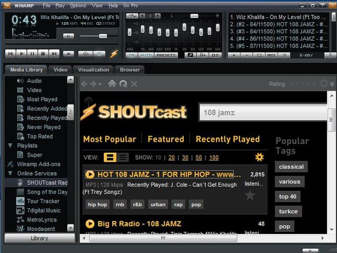337x253 pixels.
Task: Open Recently Played stations link
Action: click(227, 139)
